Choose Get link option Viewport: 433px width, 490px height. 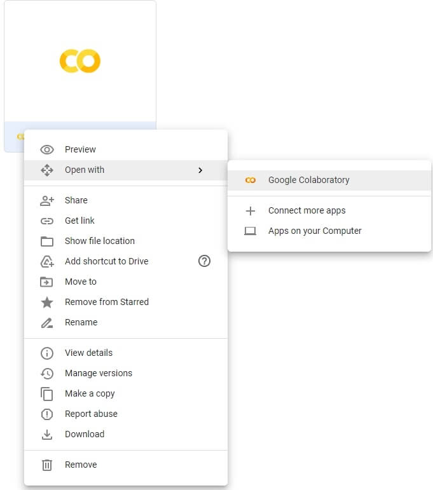[x=126, y=221]
